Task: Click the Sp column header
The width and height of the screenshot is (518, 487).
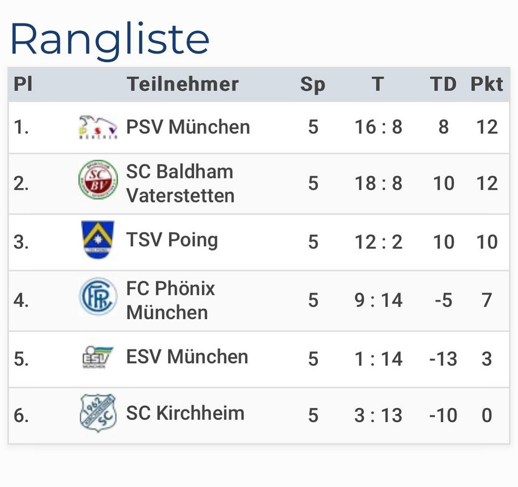Action: [313, 85]
